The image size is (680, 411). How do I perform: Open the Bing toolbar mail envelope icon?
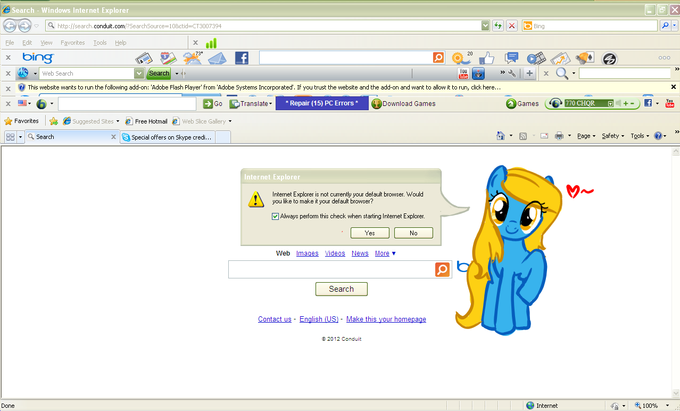pyautogui.click(x=217, y=58)
